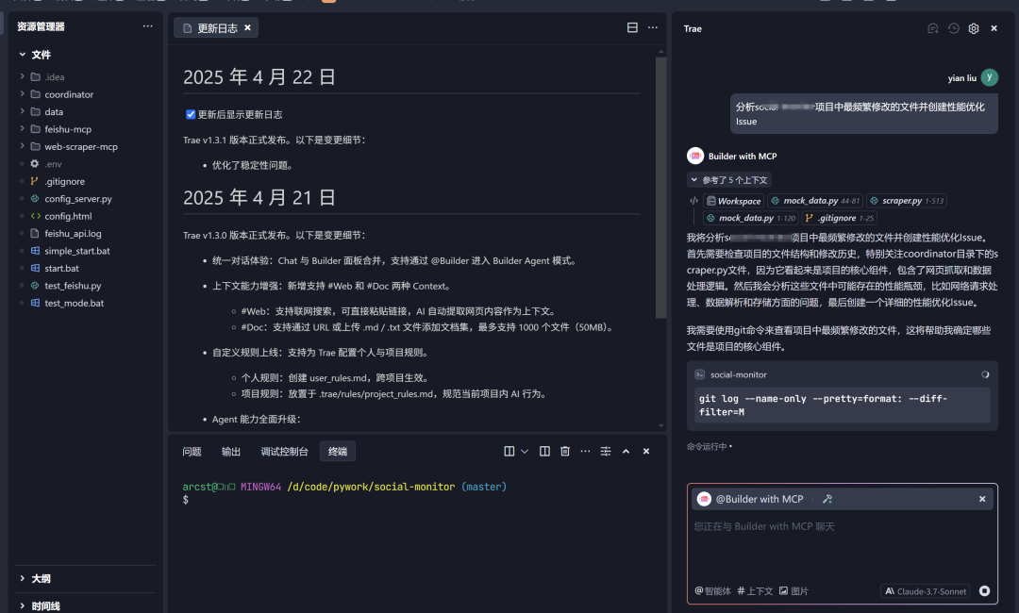Click the #上下文 context button
1019x613 pixels.
point(755,591)
